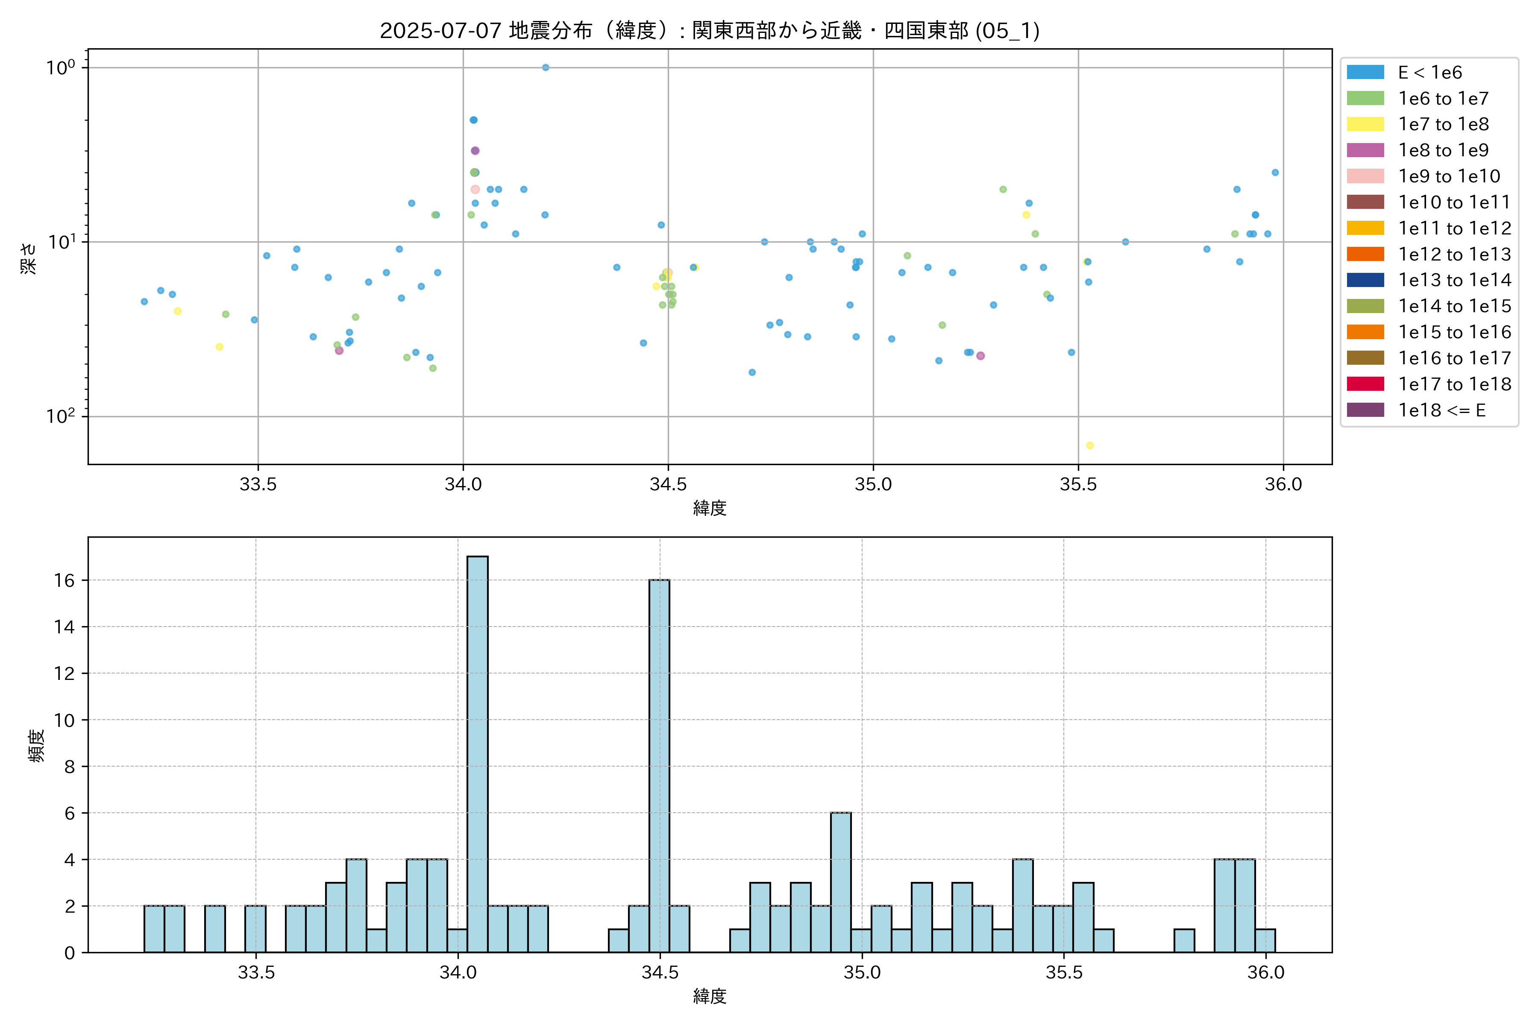
Task: Click the 16-count histogram bar at 34.5
Action: click(659, 765)
